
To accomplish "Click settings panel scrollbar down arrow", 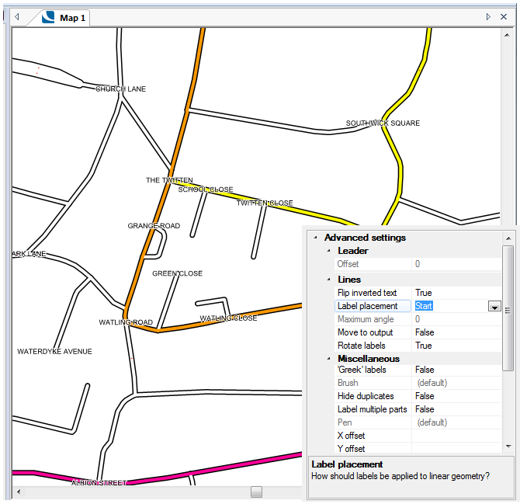I will (508, 447).
